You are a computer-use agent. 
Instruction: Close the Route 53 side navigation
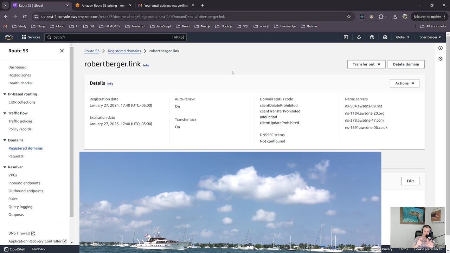(x=62, y=51)
